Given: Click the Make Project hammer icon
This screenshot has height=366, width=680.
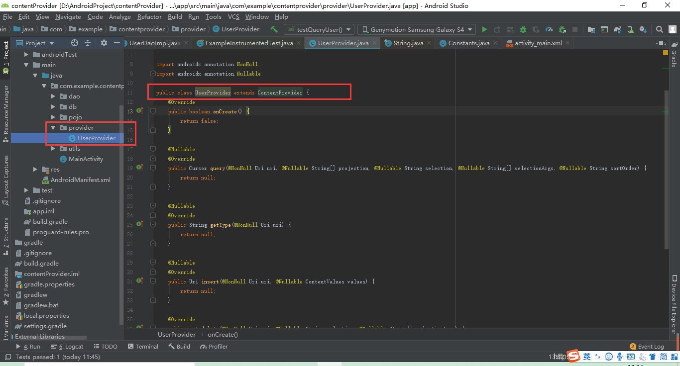Looking at the screenshot, I should click(x=274, y=29).
